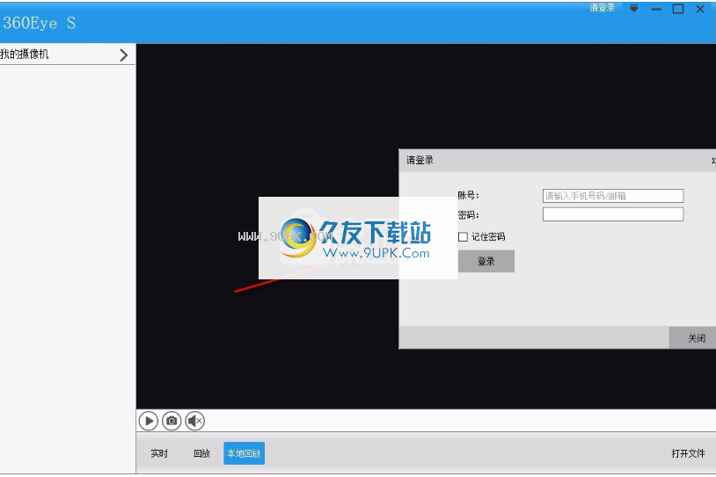The image size is (716, 477).
Task: Focus the 密码 password field
Action: point(613,214)
